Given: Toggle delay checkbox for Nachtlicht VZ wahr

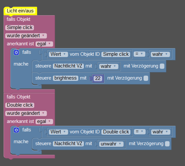Looking at the screenshot, I should click(162, 66).
